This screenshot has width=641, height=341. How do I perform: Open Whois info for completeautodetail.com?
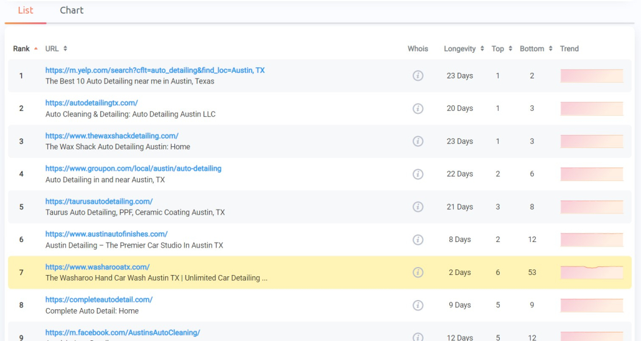[418, 305]
